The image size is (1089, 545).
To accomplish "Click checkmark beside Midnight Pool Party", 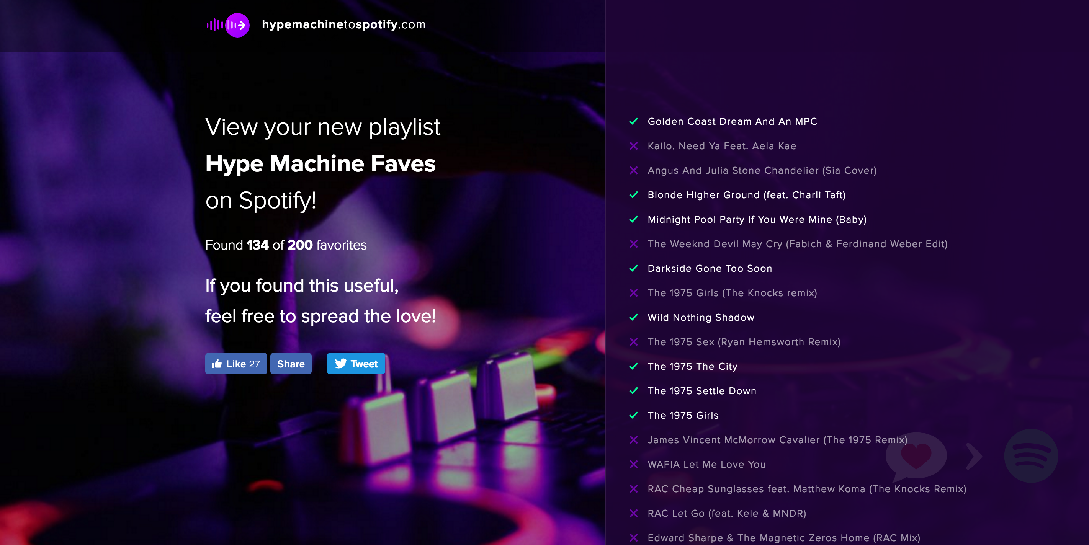I will pos(633,220).
